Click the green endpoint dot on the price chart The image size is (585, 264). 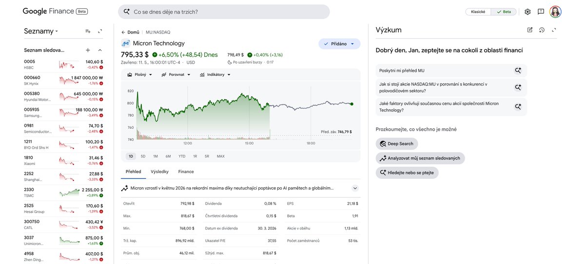pos(352,104)
